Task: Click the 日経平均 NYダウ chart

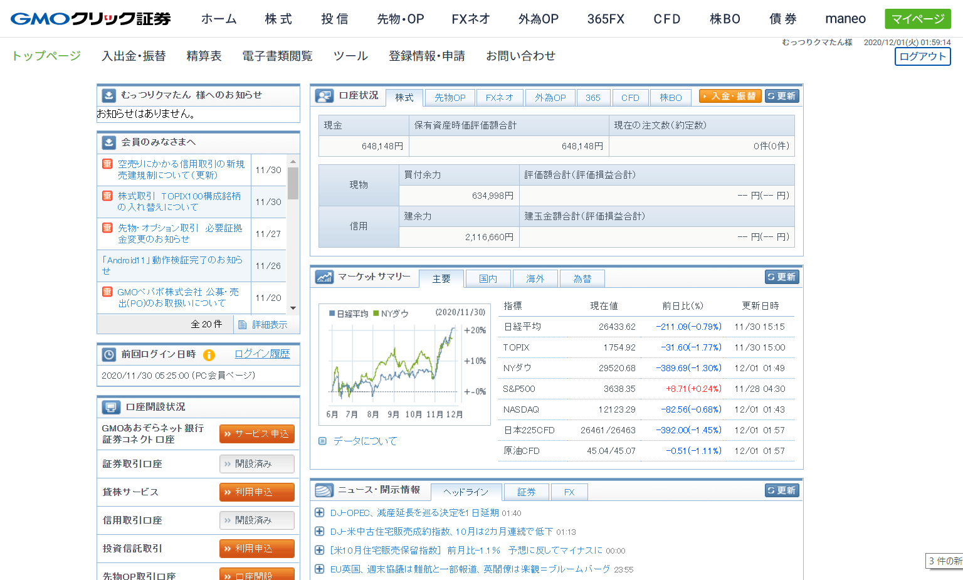Action: (404, 364)
